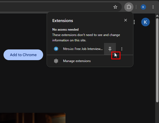
Task: Close the Extensions popup
Action: tap(125, 20)
